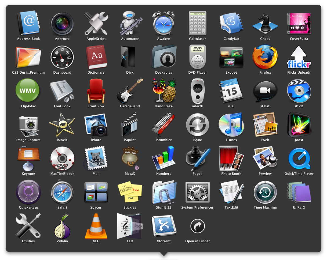The image size is (327, 260).
Task: Open the Awaken alarm clock app
Action: click(164, 23)
